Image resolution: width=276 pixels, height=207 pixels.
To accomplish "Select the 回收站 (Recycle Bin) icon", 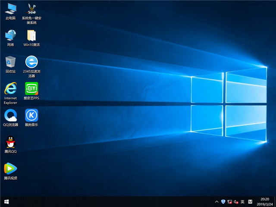I will (x=10, y=62).
